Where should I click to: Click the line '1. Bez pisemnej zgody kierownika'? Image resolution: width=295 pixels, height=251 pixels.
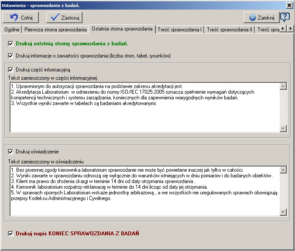[127, 170]
